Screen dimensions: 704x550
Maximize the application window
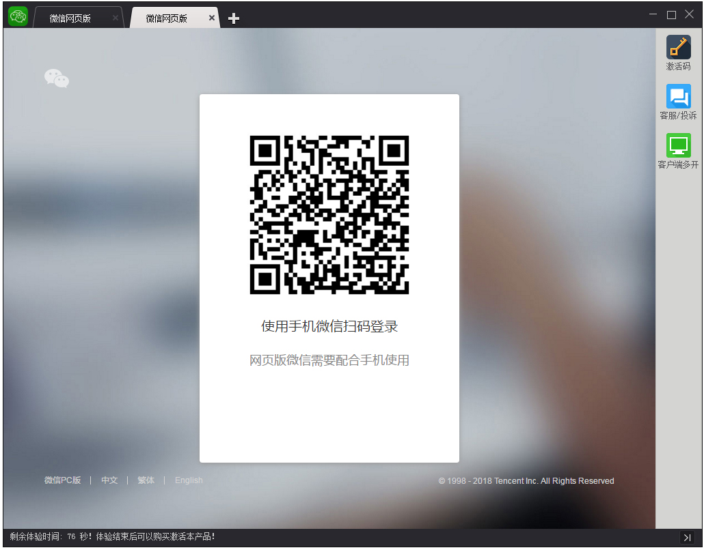671,14
